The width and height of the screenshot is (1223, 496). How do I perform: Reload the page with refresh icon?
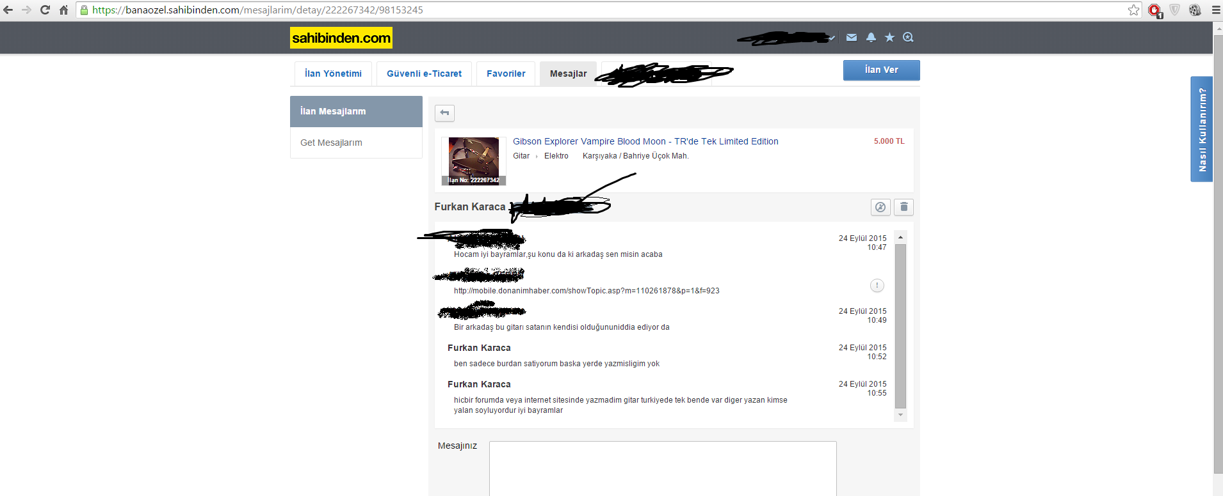click(45, 10)
